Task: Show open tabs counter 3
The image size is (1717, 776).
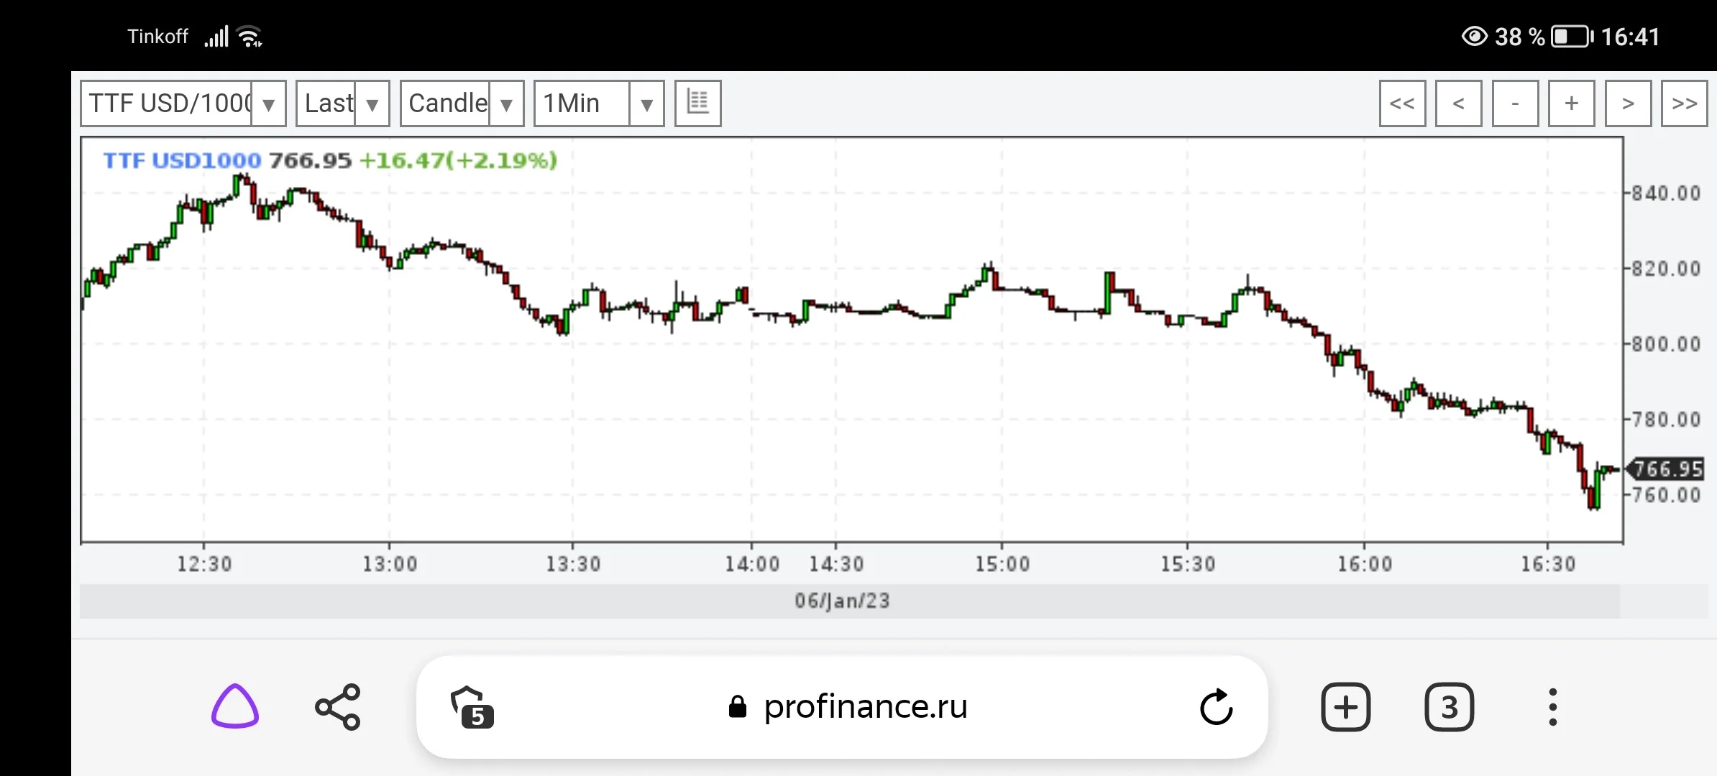Action: pyautogui.click(x=1449, y=707)
